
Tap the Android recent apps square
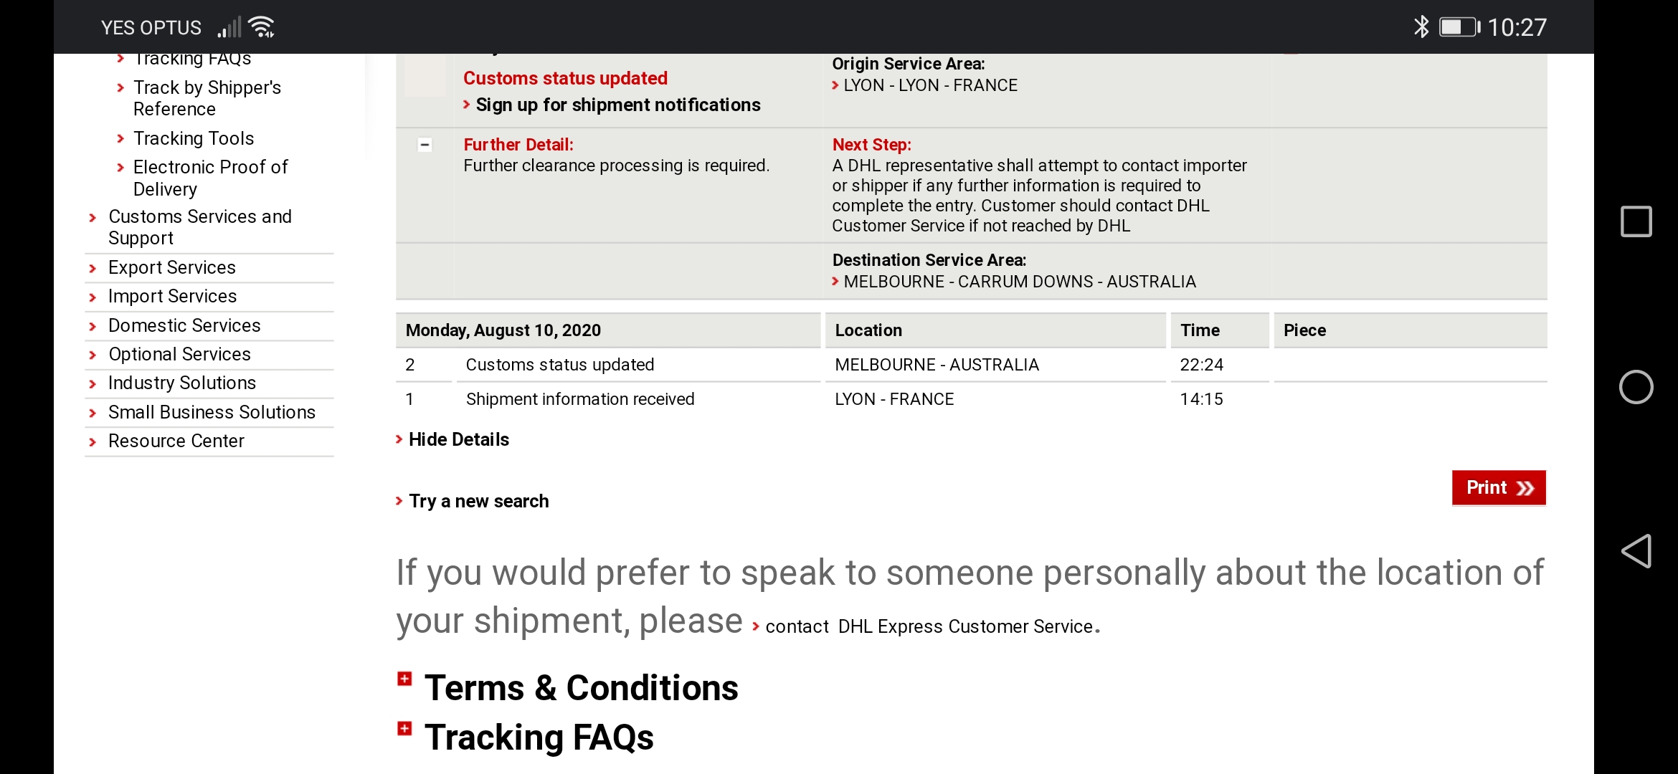1636,221
